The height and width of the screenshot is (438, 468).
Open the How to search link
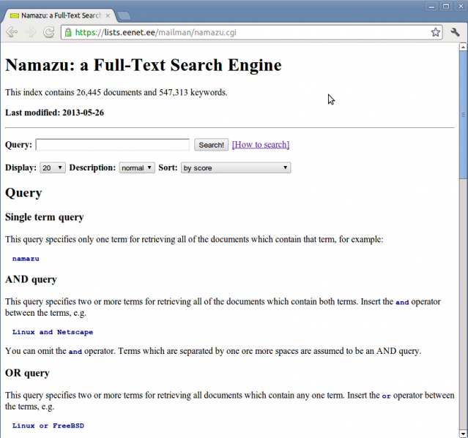click(x=261, y=145)
